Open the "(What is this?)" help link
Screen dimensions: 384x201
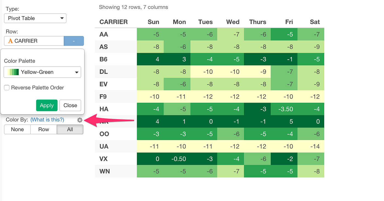(x=47, y=120)
